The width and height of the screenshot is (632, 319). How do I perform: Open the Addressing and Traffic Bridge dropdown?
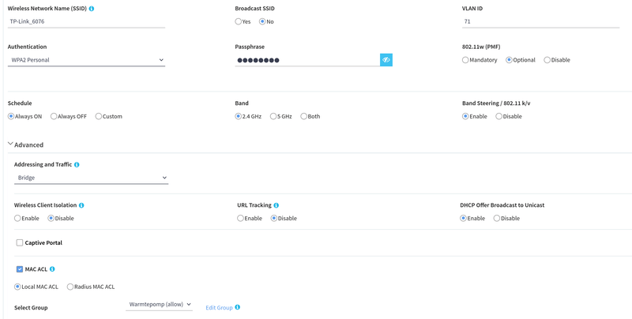pyautogui.click(x=91, y=178)
